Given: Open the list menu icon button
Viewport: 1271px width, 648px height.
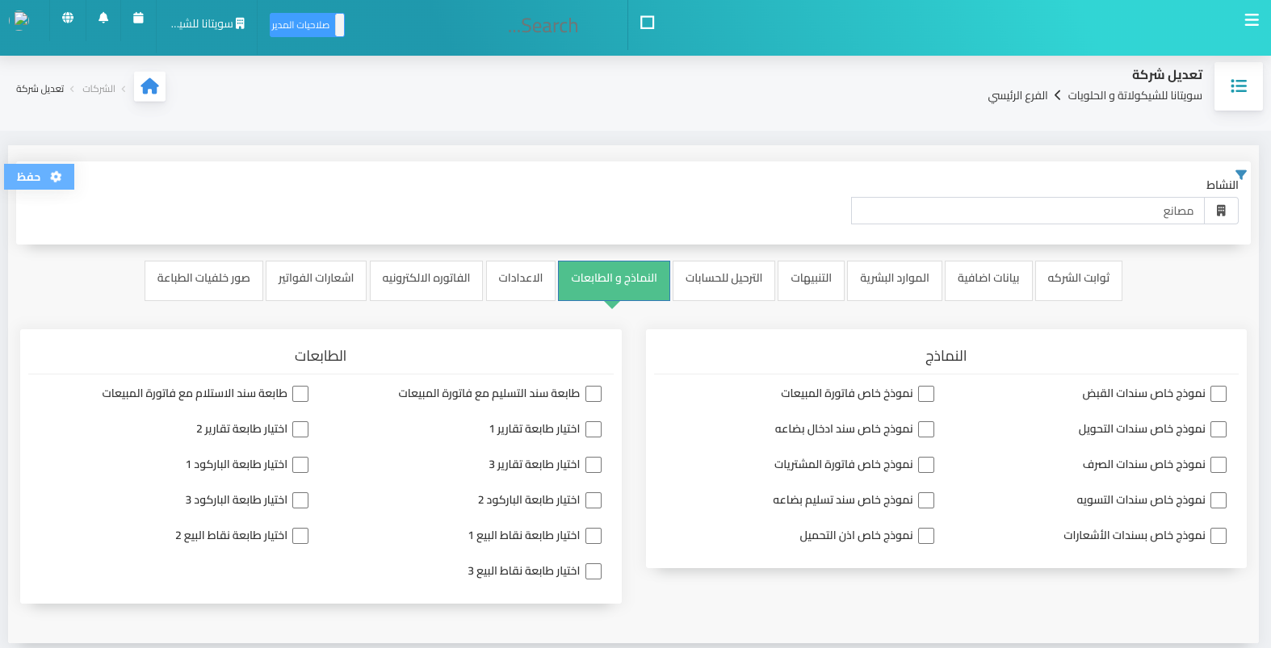Looking at the screenshot, I should point(1239,86).
